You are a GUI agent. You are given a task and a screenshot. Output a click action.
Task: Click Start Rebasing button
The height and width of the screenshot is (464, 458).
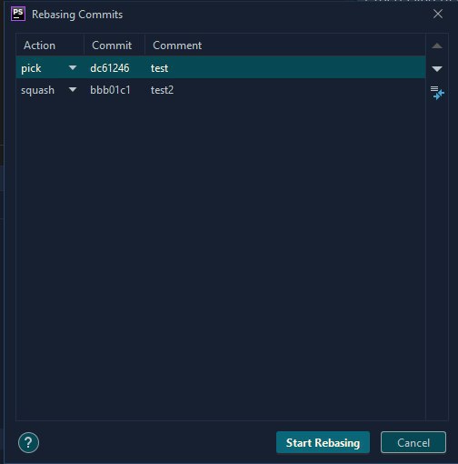point(323,442)
